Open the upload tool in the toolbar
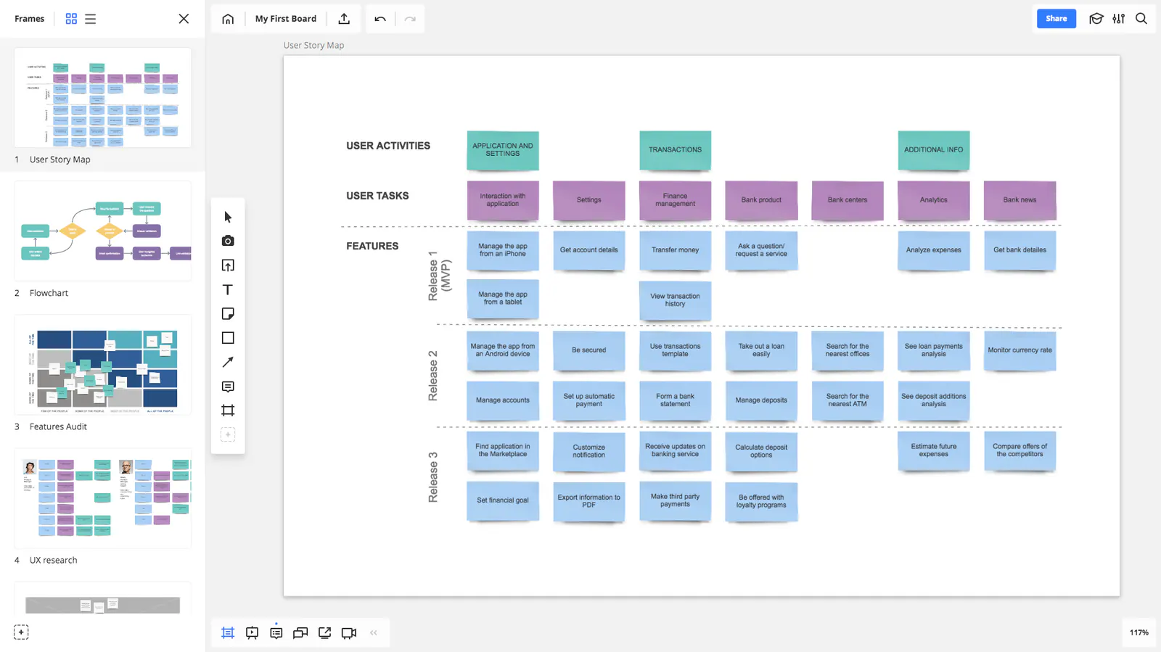 [x=228, y=265]
